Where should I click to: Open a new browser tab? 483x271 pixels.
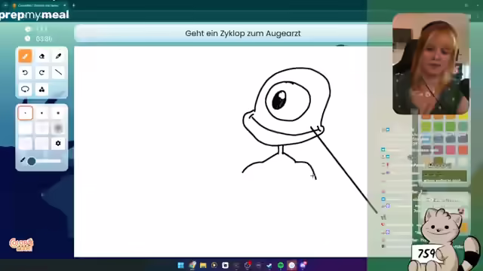(x=74, y=5)
